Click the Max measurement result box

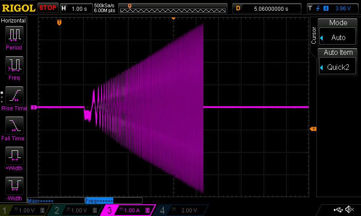(56, 201)
